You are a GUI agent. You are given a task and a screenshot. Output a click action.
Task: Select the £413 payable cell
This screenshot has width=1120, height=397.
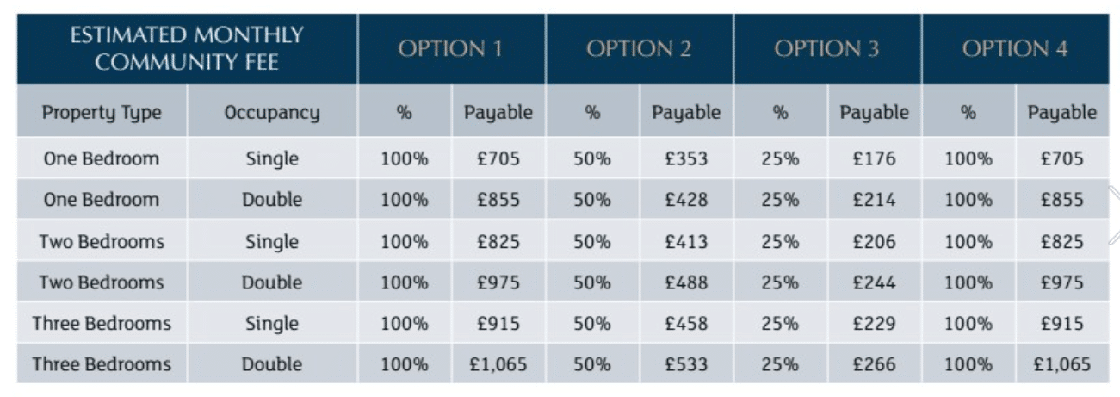tap(686, 241)
